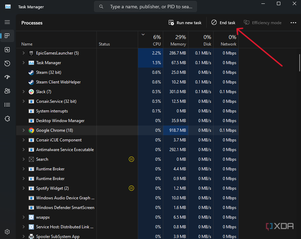Click the Efficiency mode leaf icon
The height and width of the screenshot is (239, 301).
click(247, 22)
